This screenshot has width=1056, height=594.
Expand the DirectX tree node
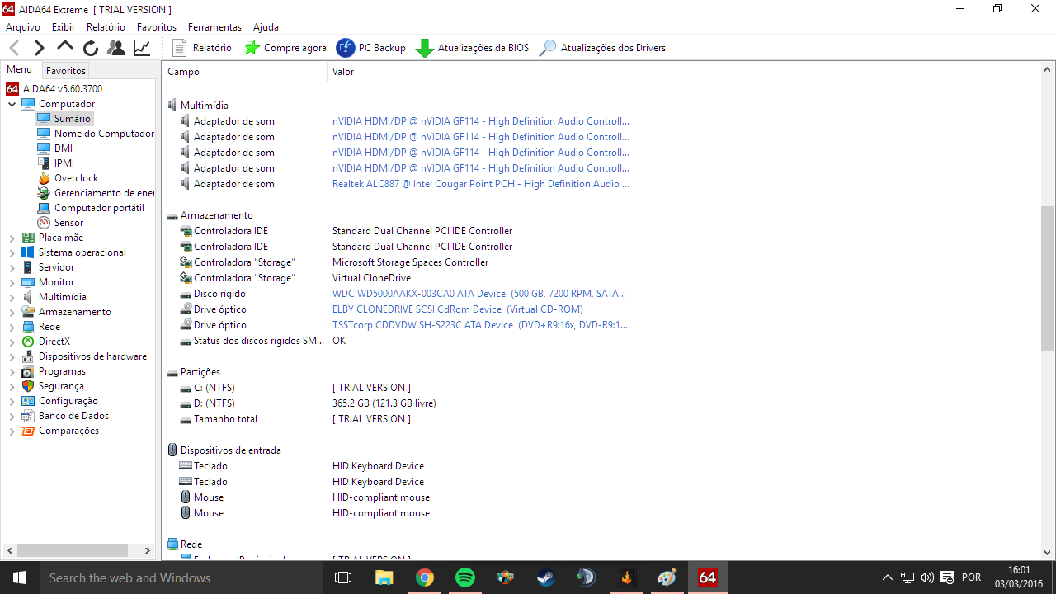(x=12, y=342)
